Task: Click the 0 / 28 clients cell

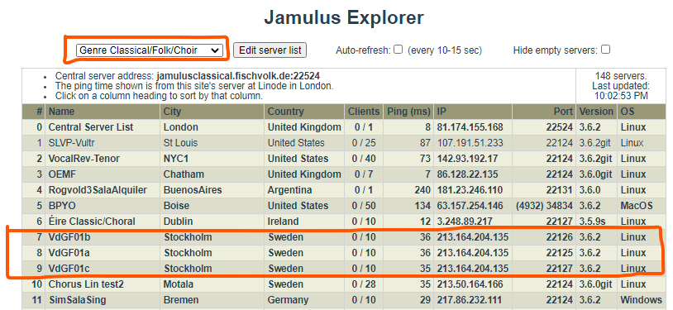Action: tap(364, 284)
